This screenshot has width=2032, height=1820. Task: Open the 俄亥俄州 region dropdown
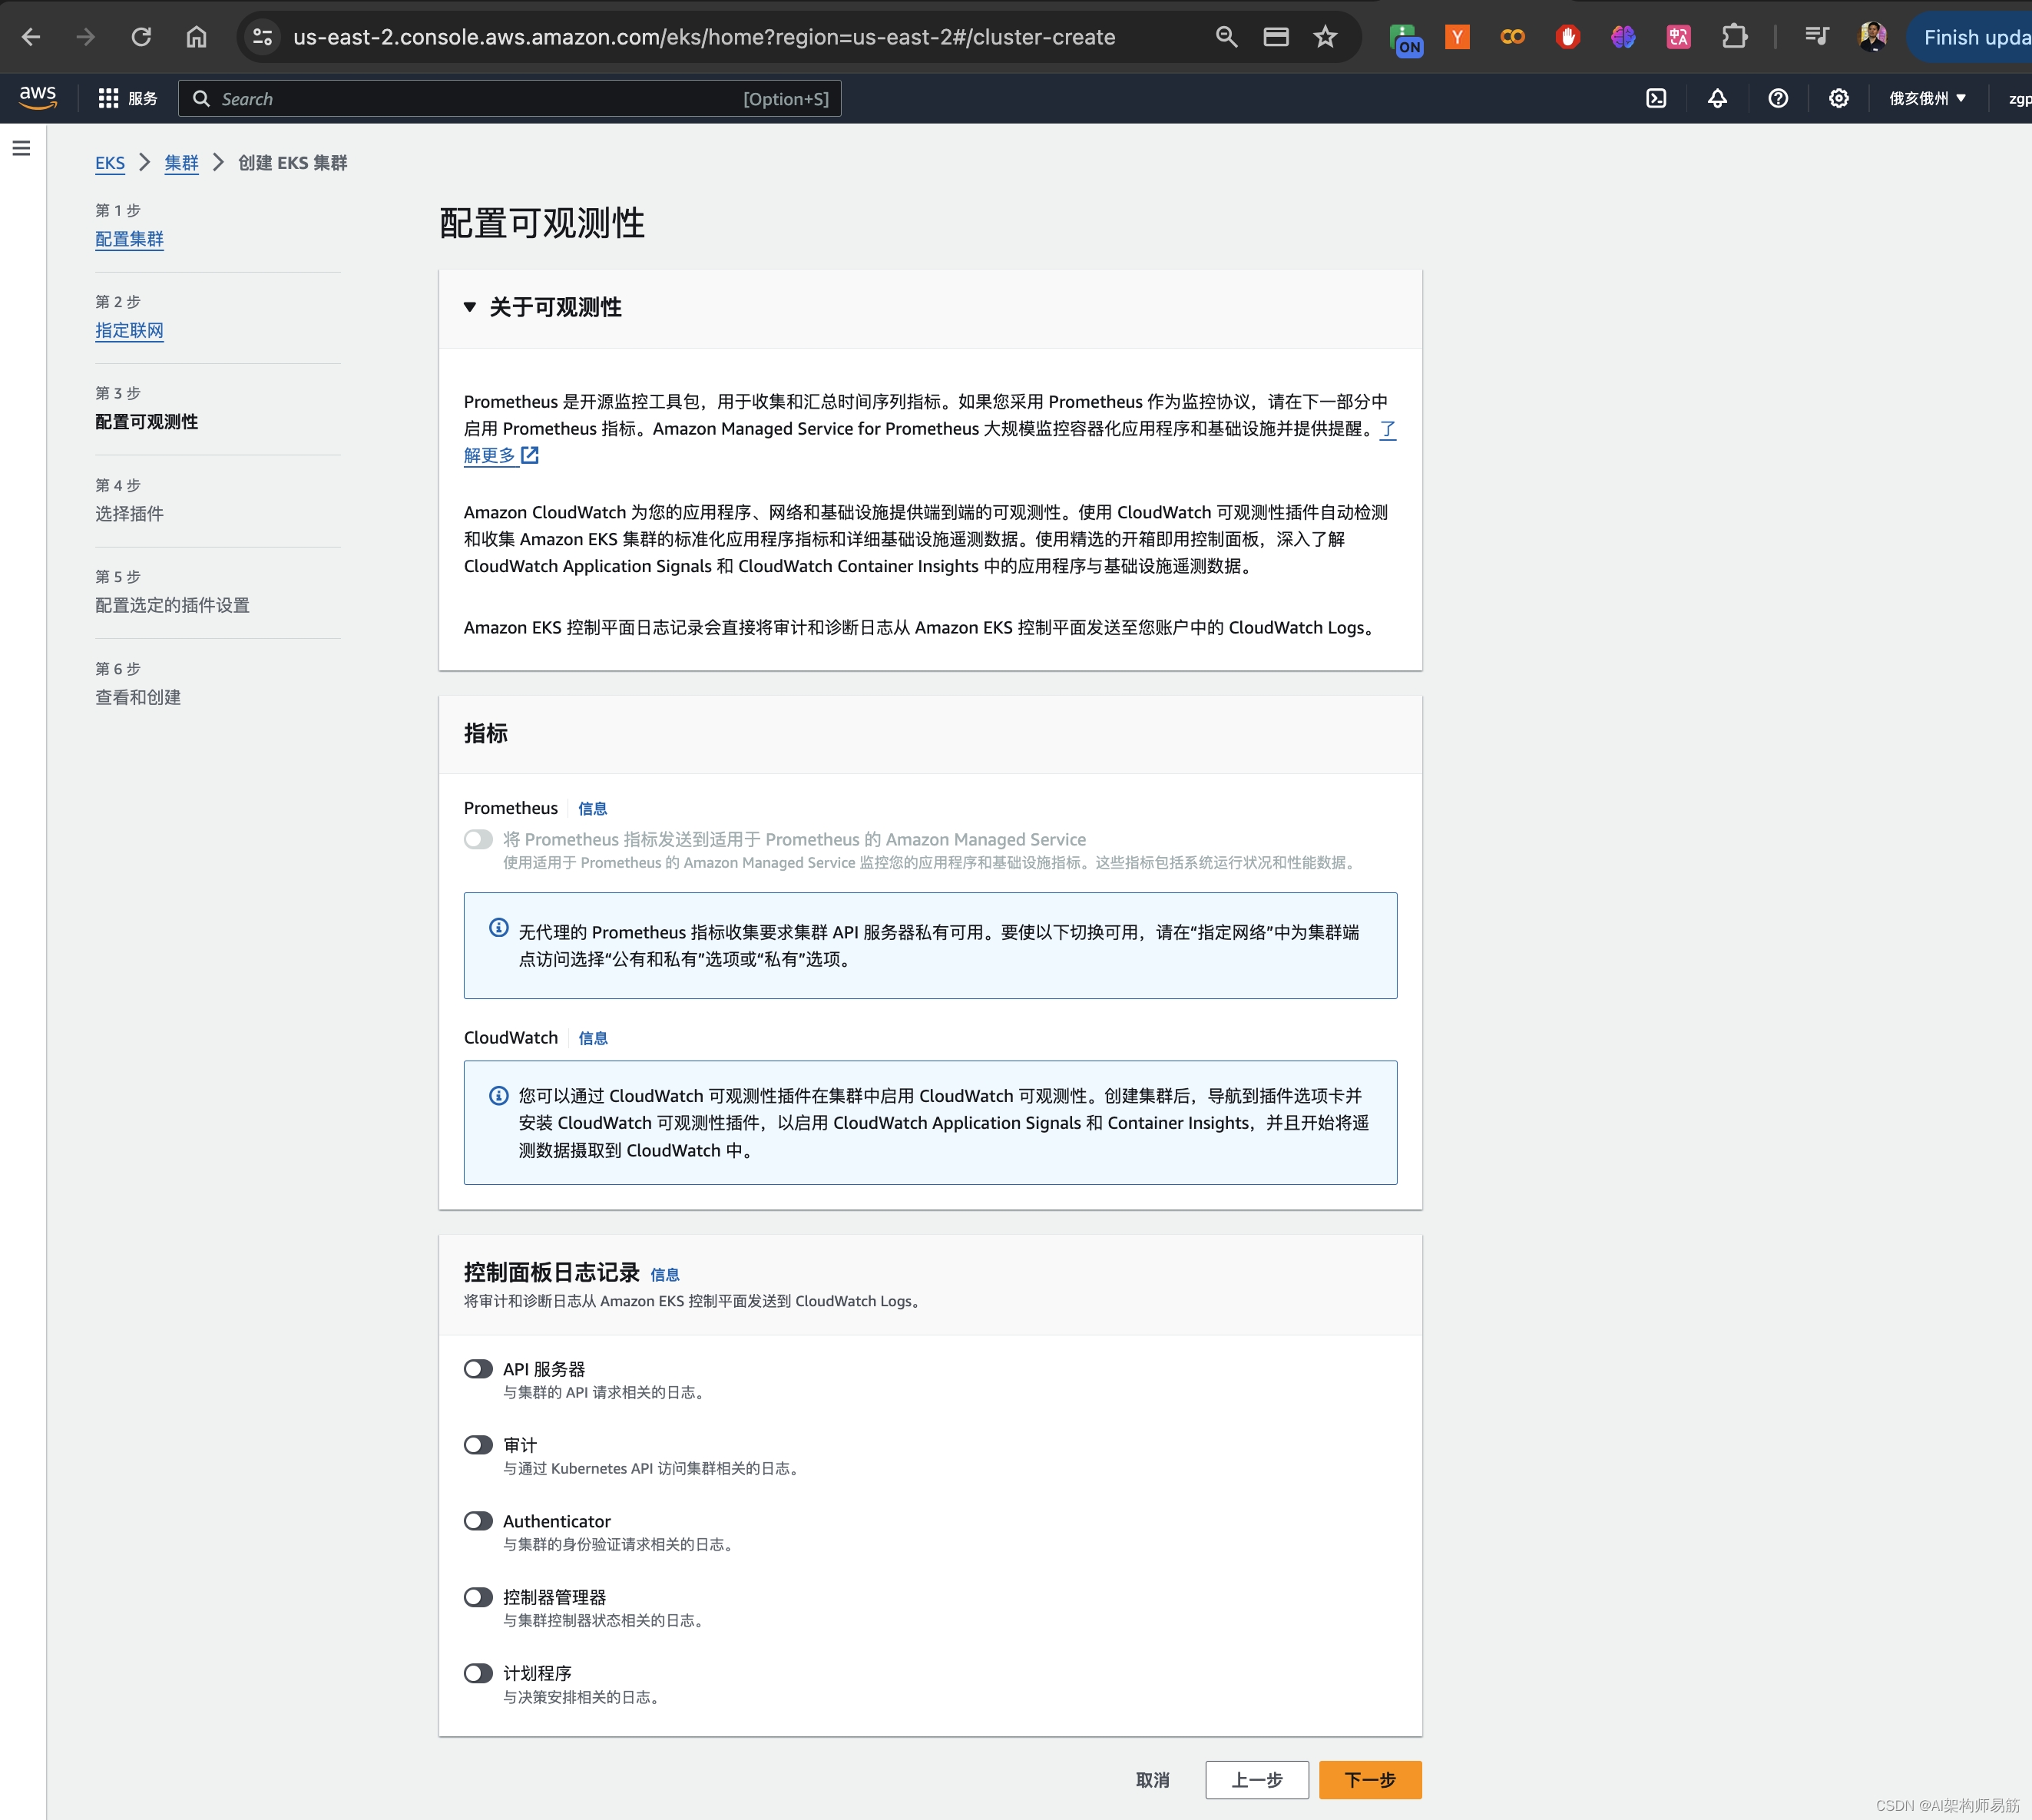pos(1927,98)
